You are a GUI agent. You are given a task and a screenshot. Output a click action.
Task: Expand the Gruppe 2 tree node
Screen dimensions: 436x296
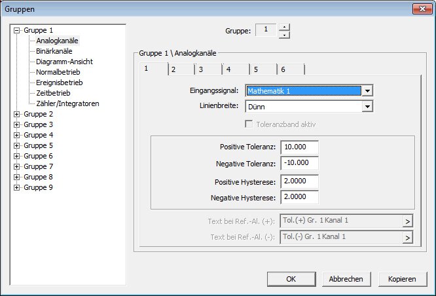(x=17, y=114)
